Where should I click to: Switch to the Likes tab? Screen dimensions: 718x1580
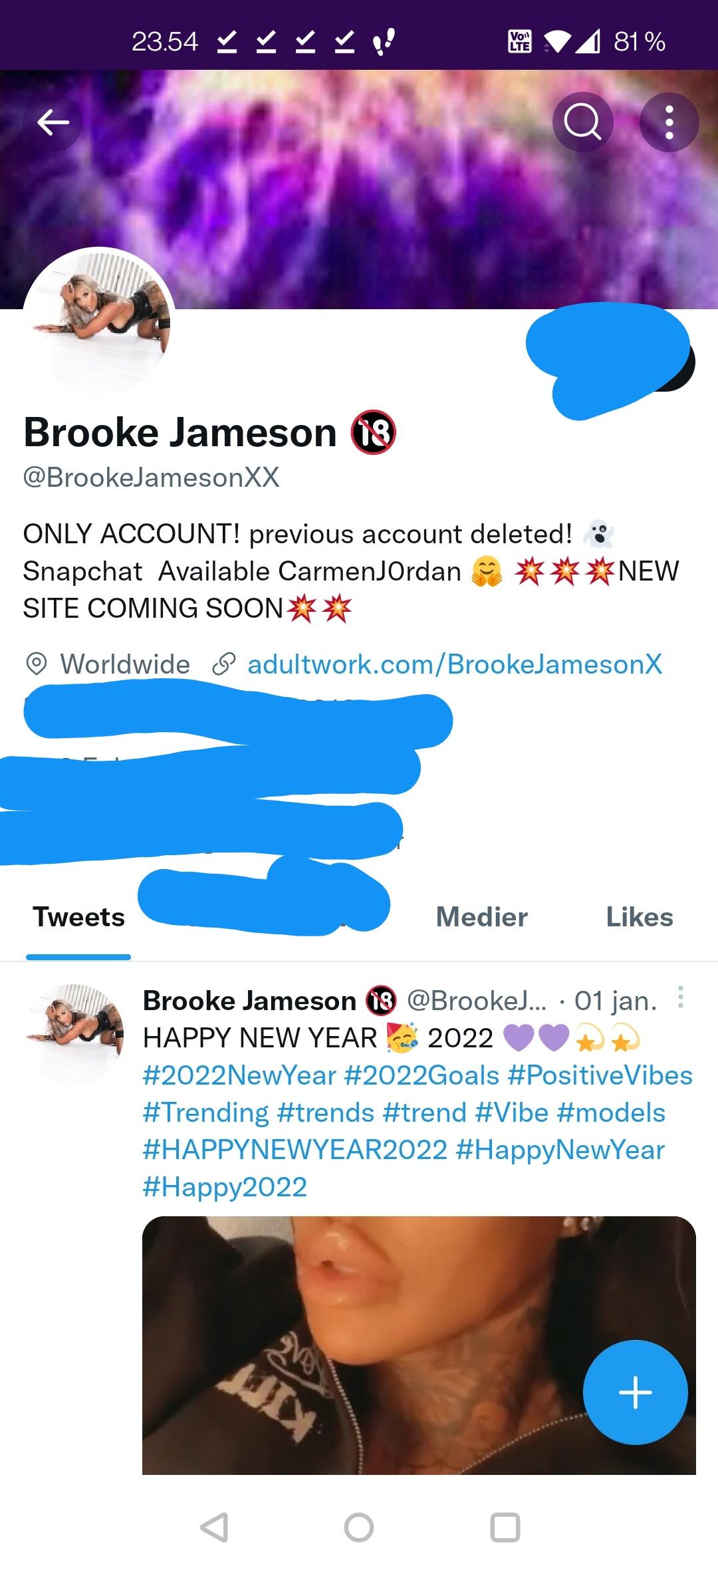(x=640, y=917)
